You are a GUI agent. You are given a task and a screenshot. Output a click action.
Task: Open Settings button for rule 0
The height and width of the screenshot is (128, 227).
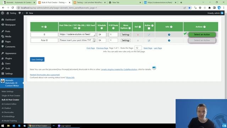(x=126, y=35)
